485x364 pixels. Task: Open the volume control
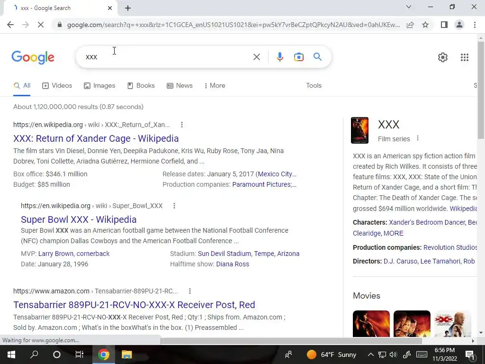pos(393,355)
